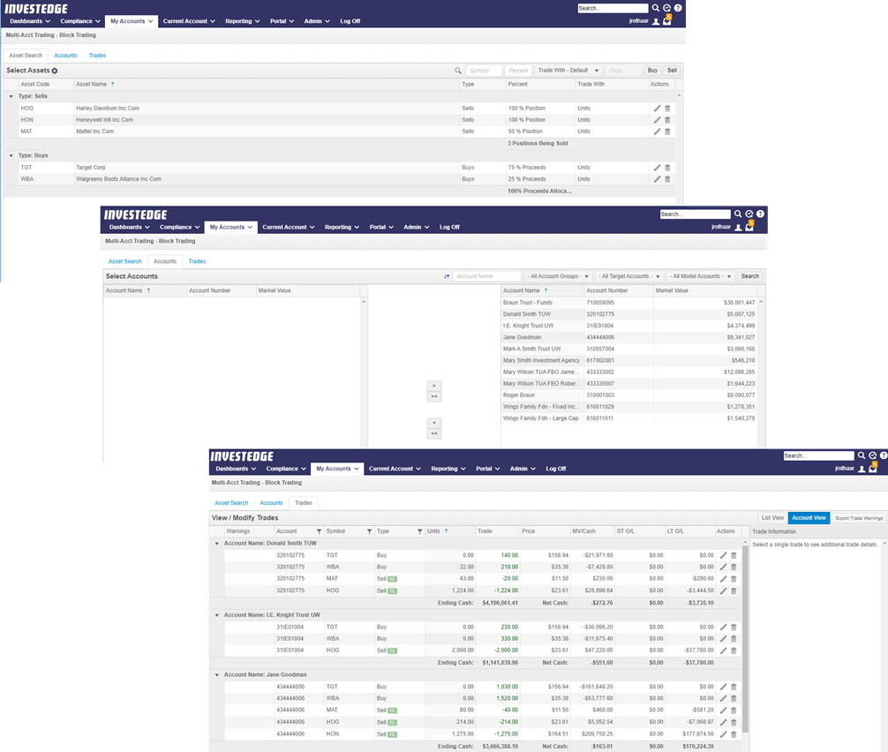
Task: Delete Donald Smith TUW WBA buy trade
Action: (734, 567)
